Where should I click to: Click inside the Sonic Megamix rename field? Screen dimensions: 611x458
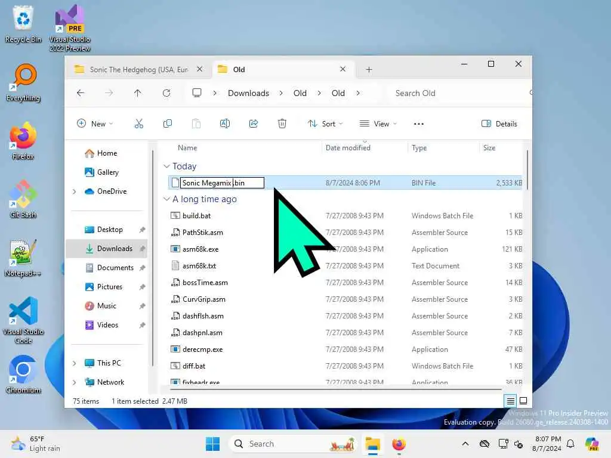point(222,182)
